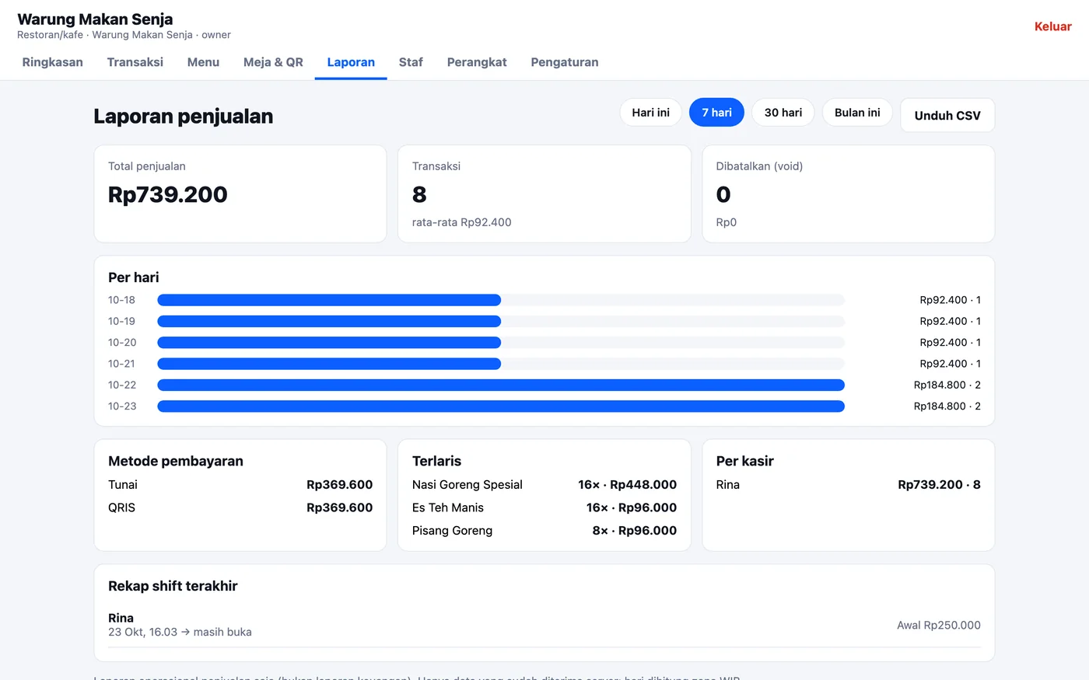Click the 10-19 date label
The height and width of the screenshot is (680, 1089).
coord(121,321)
